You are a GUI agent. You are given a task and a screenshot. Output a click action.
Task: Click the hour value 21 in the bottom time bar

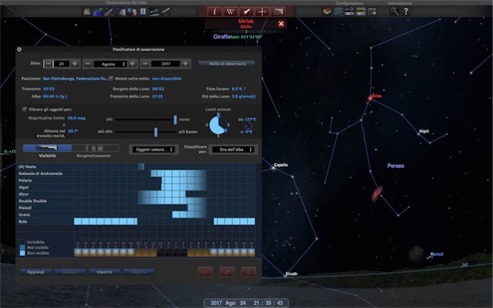click(x=256, y=303)
